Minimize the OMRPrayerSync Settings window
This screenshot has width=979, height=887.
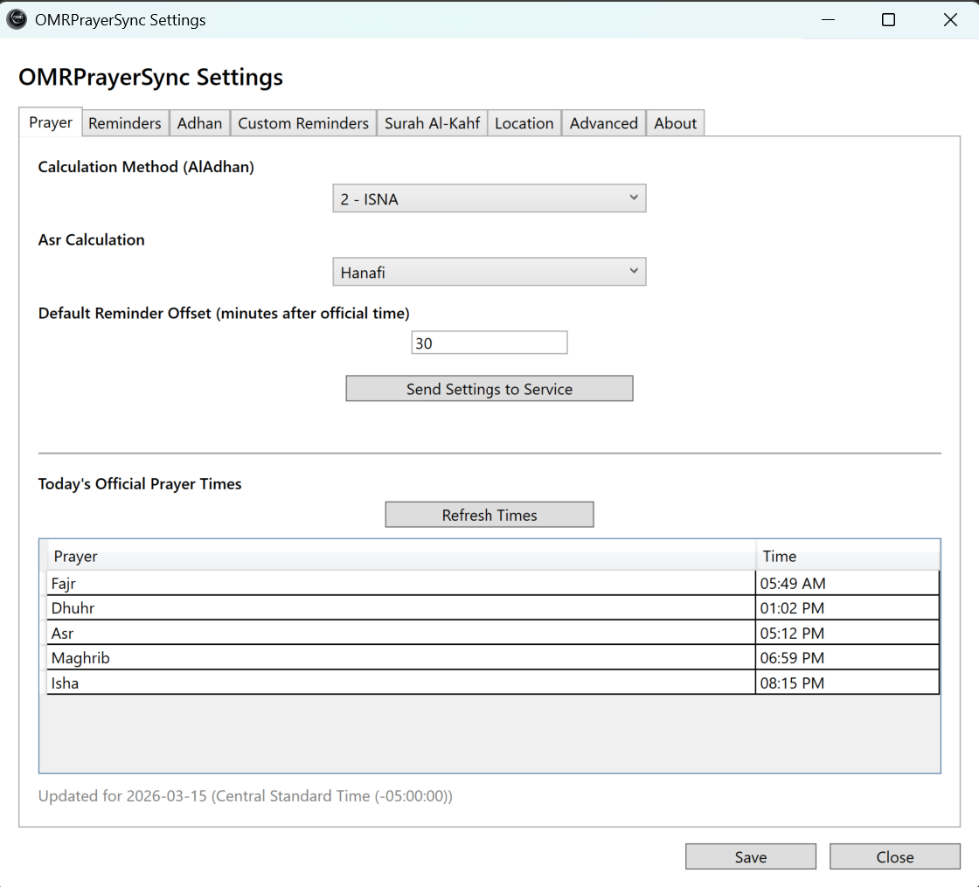click(x=828, y=20)
